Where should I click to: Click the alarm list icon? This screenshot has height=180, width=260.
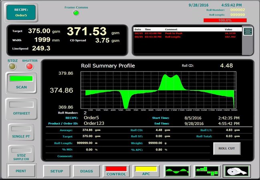click(248, 32)
